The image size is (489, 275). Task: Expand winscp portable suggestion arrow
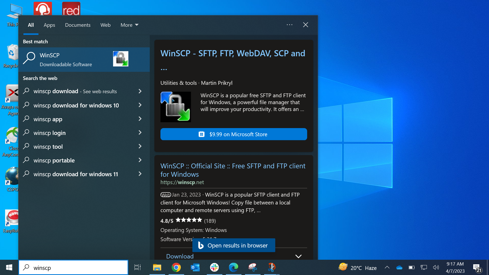(x=140, y=160)
